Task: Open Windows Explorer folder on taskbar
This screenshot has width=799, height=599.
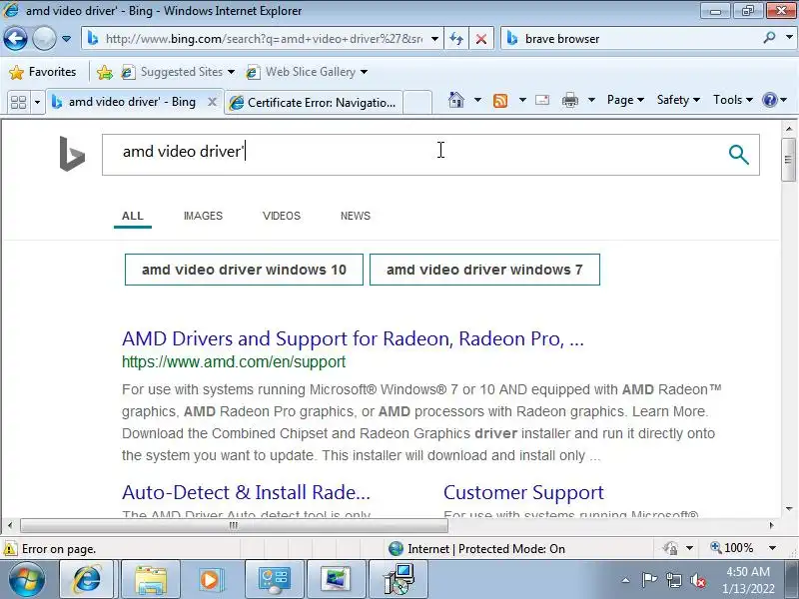Action: coord(151,580)
